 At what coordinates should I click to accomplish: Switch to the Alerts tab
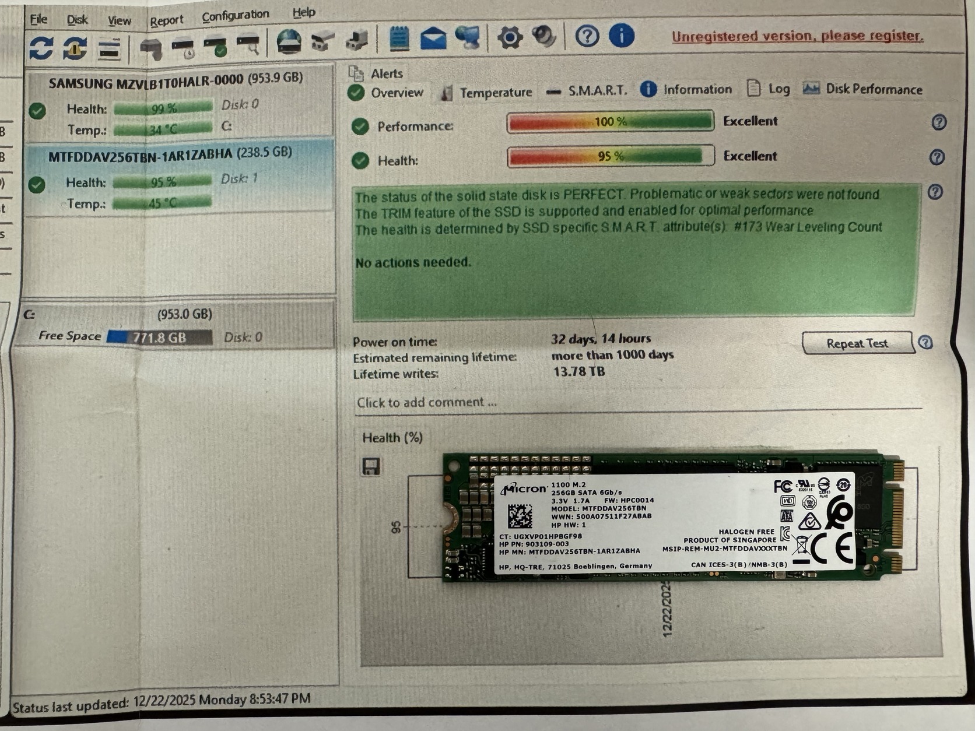point(376,73)
